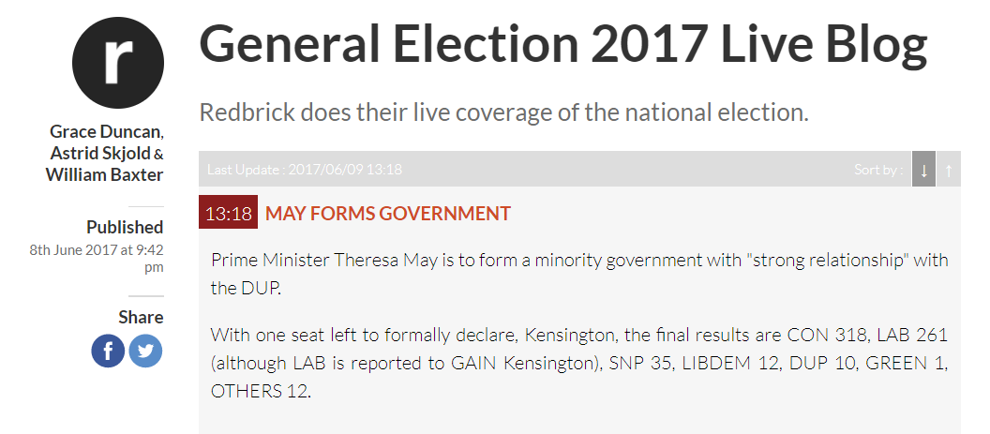This screenshot has width=990, height=434.
Task: Share article on Facebook
Action: [108, 351]
